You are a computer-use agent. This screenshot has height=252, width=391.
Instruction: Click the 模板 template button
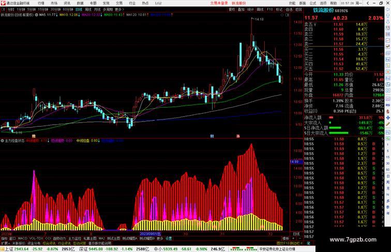coord(285,239)
